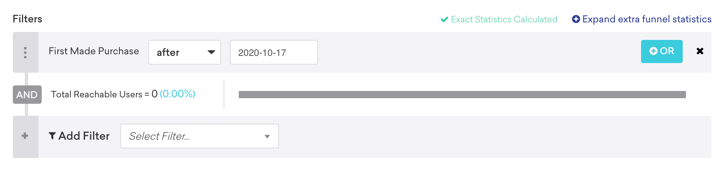
Task: Click the Select Filter dropdown arrow
Action: point(267,136)
